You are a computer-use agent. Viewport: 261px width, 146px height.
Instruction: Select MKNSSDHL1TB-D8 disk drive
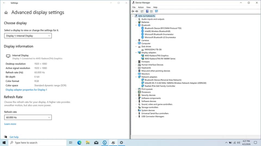point(153,49)
